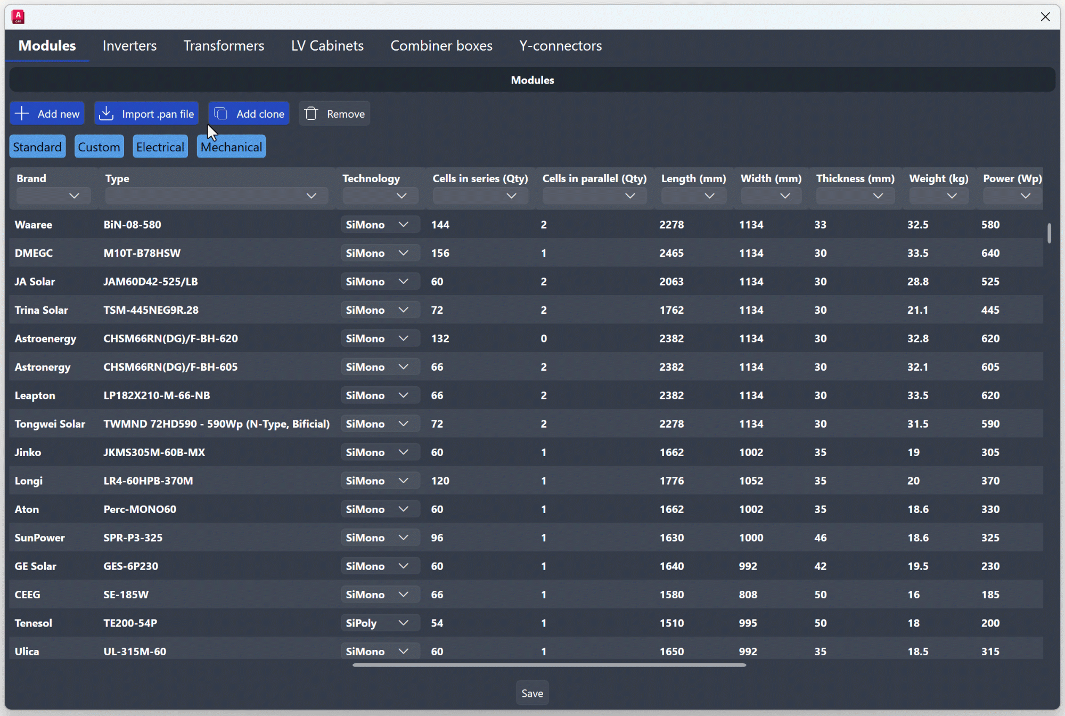Click the 46 thickness value
The image size is (1065, 716).
pos(820,538)
